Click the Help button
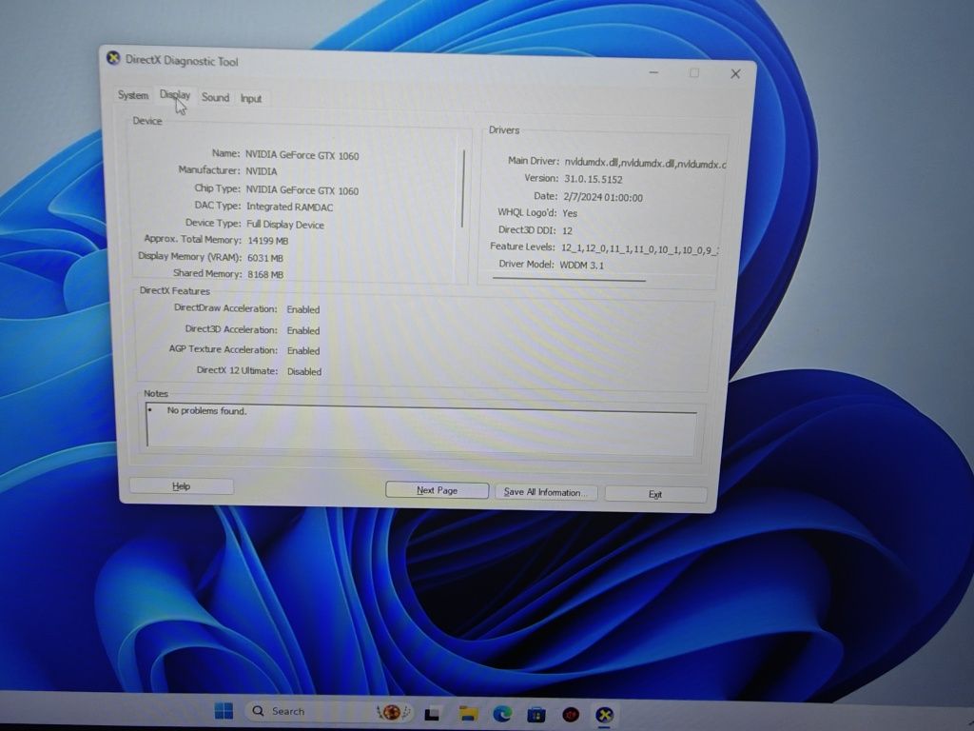This screenshot has height=731, width=974. 182,486
